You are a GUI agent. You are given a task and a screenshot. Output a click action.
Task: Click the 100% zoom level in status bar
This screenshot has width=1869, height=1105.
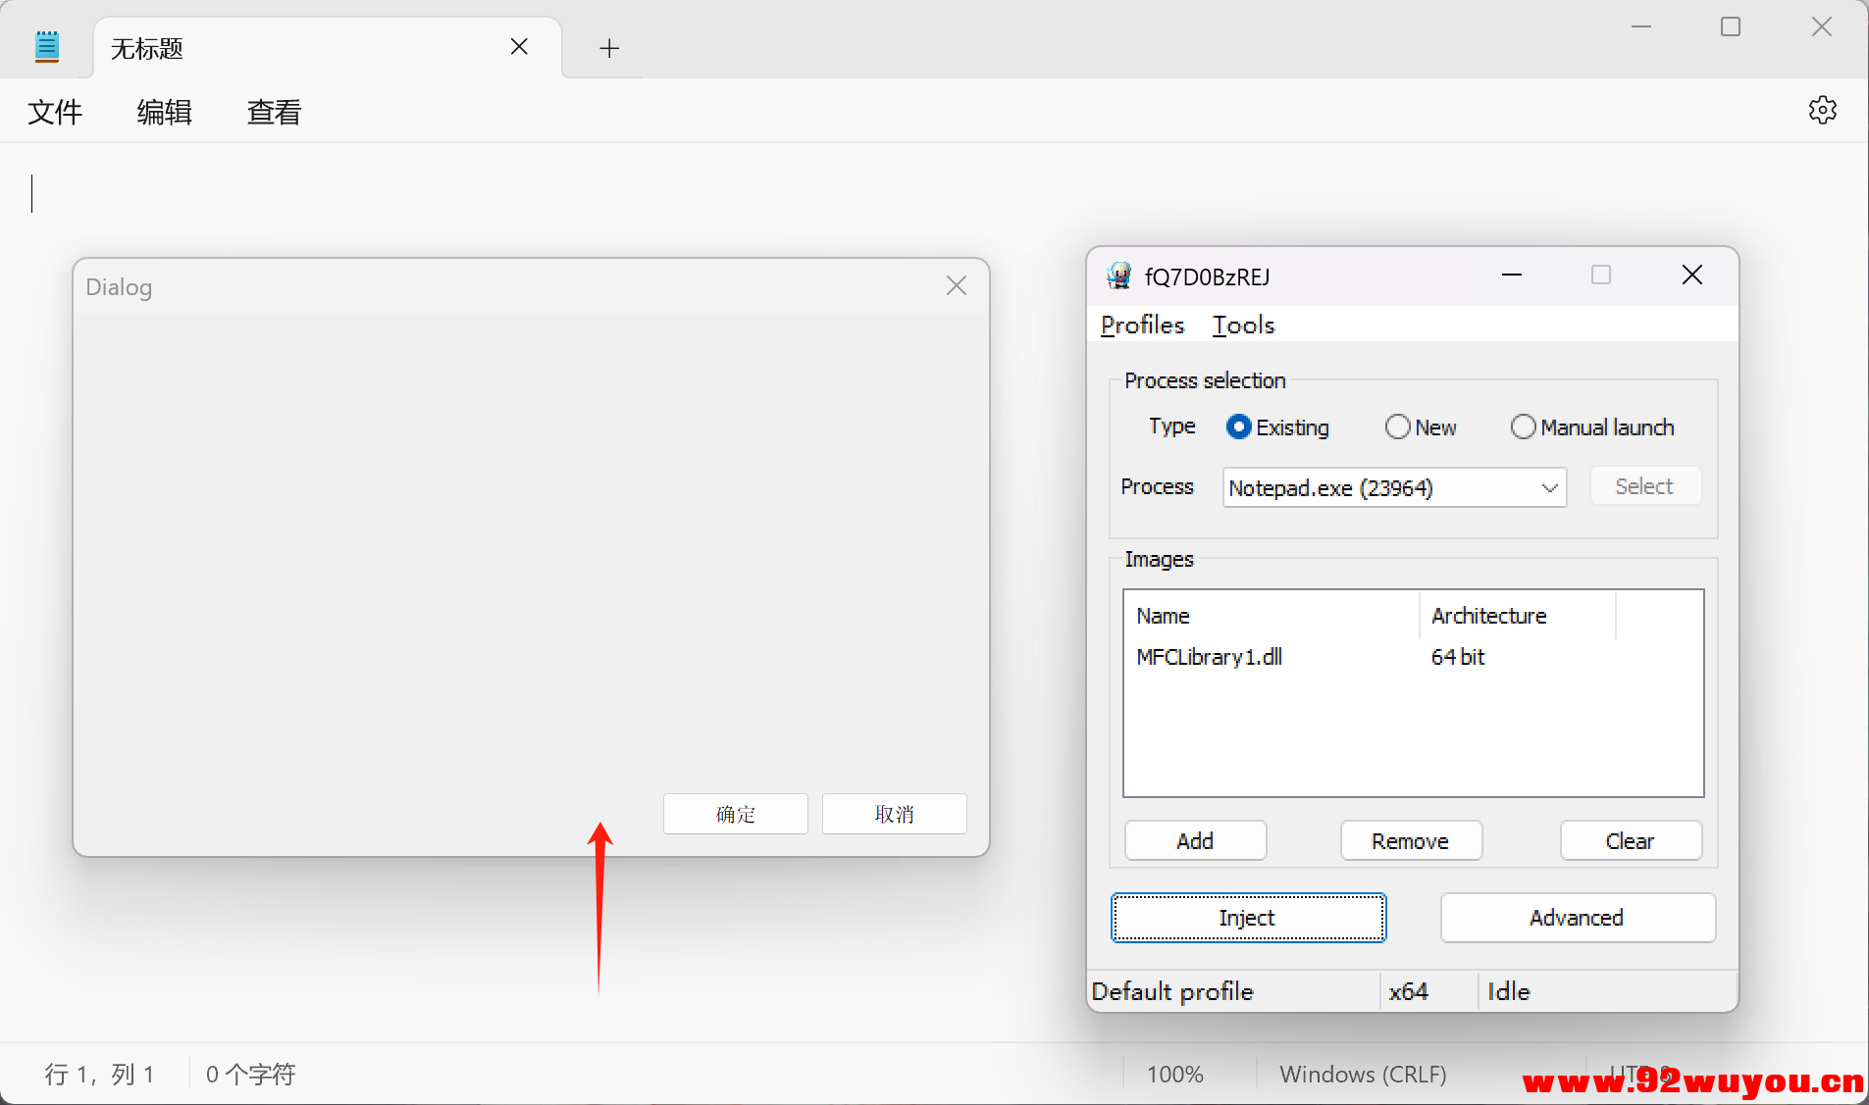coord(1174,1075)
